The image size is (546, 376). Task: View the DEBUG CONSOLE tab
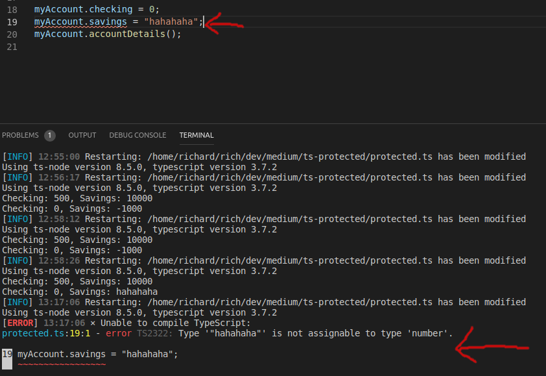137,135
